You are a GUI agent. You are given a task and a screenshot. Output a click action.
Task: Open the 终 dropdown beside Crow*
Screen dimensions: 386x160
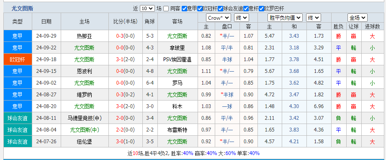tap(242, 18)
